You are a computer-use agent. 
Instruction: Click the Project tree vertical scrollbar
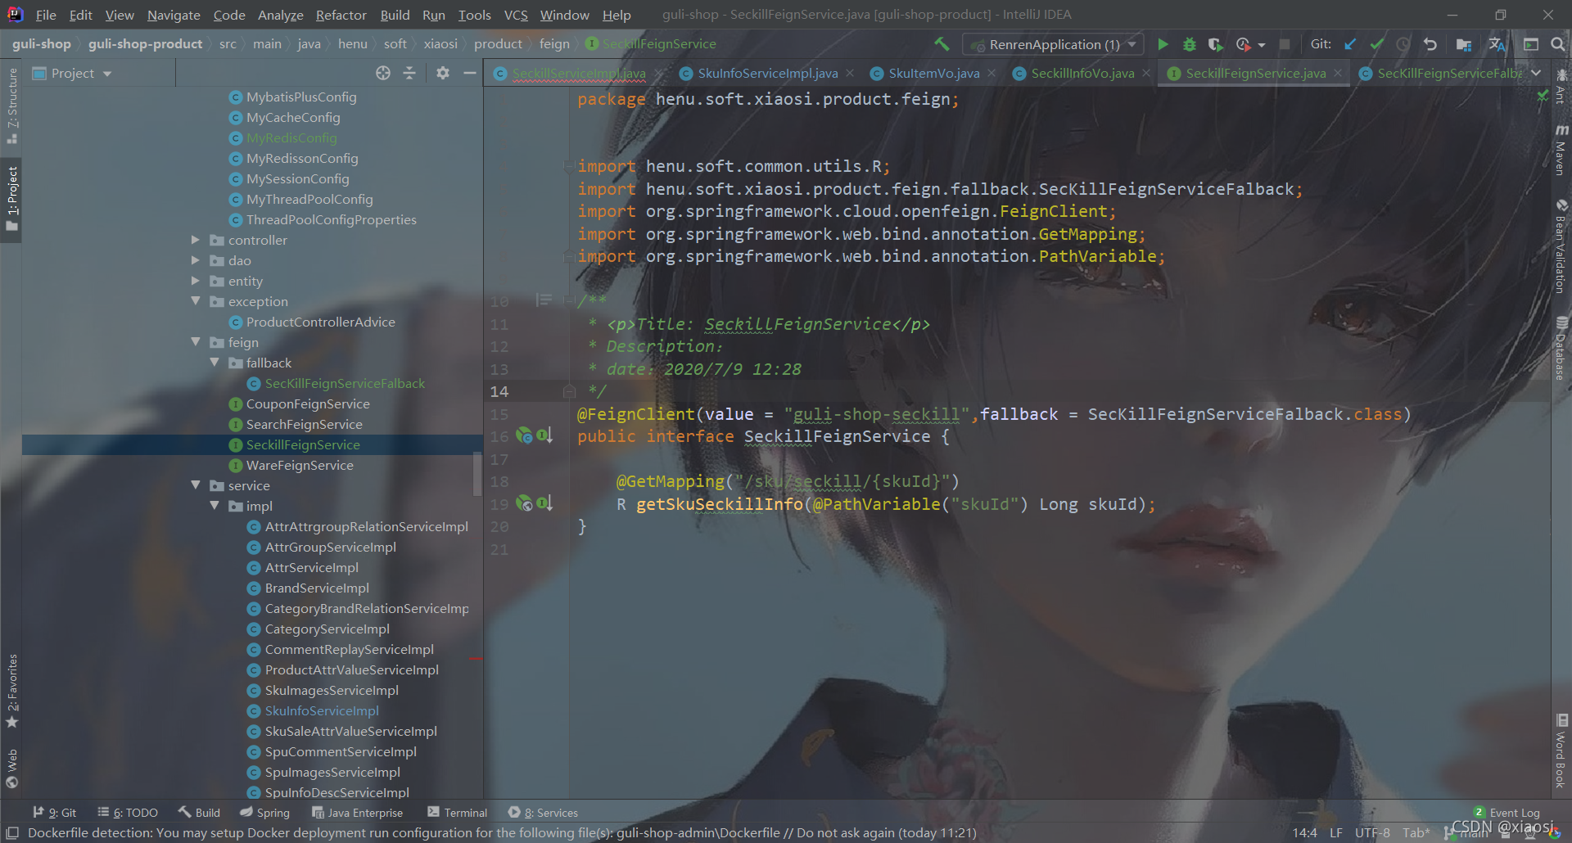[x=477, y=475]
